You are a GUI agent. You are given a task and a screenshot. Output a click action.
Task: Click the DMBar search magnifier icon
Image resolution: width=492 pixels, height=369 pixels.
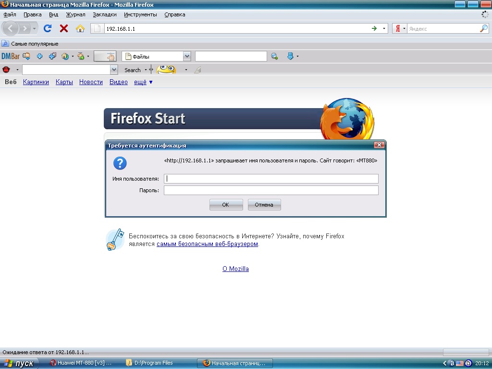pyautogui.click(x=274, y=56)
